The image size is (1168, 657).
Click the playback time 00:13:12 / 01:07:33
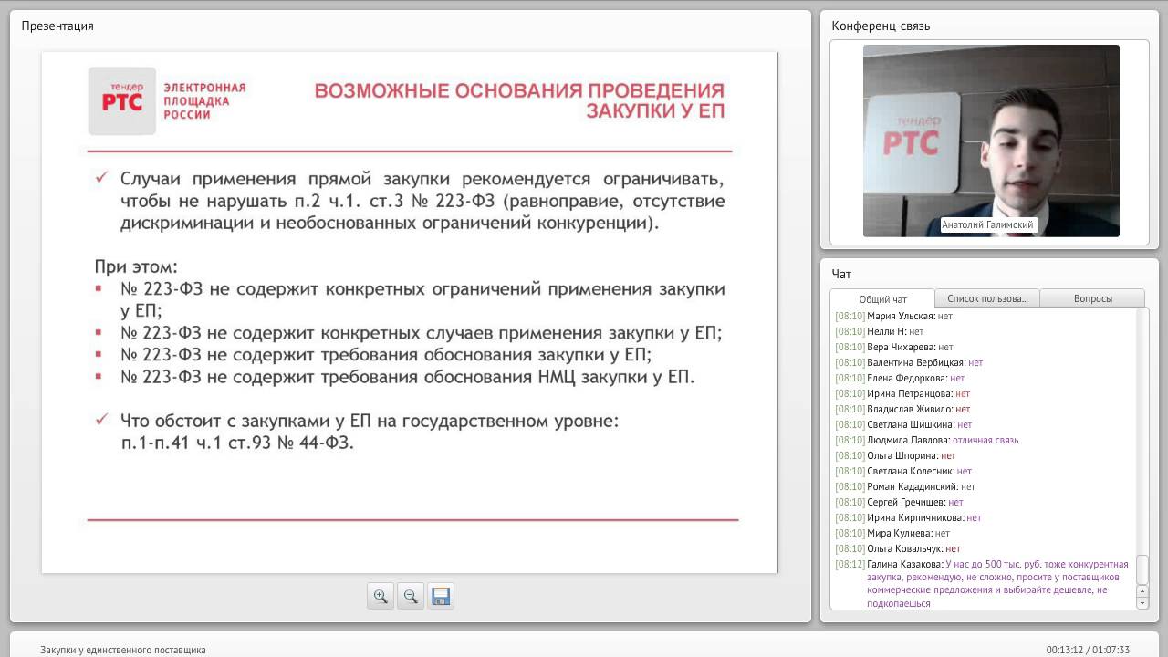pos(1088,650)
